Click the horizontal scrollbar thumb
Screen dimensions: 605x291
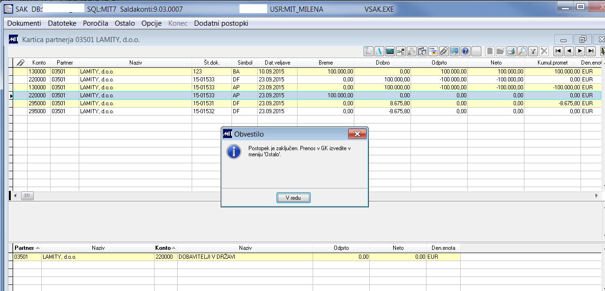pos(27,196)
